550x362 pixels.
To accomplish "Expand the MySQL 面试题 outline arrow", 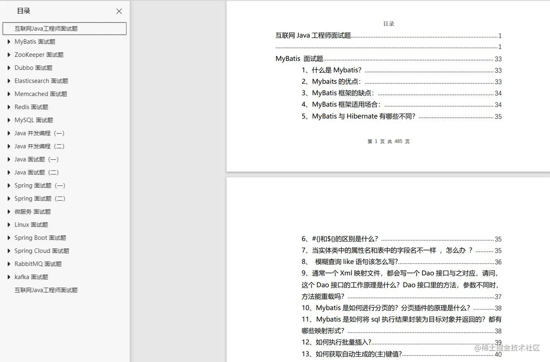I will (9, 120).
